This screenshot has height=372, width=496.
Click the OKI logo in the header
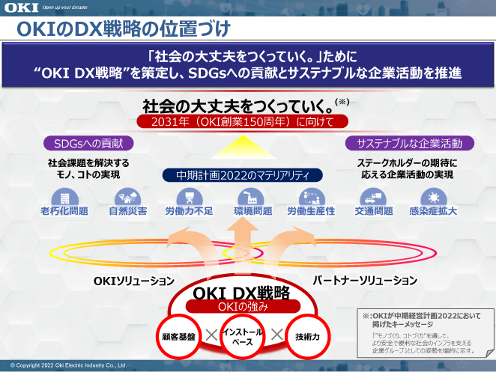(21, 7)
